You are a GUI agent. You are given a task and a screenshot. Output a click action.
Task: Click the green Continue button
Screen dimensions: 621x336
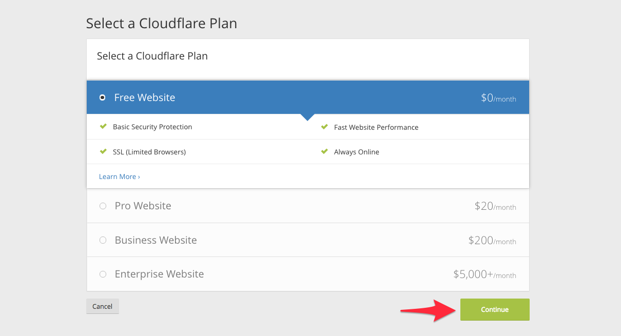coord(495,309)
